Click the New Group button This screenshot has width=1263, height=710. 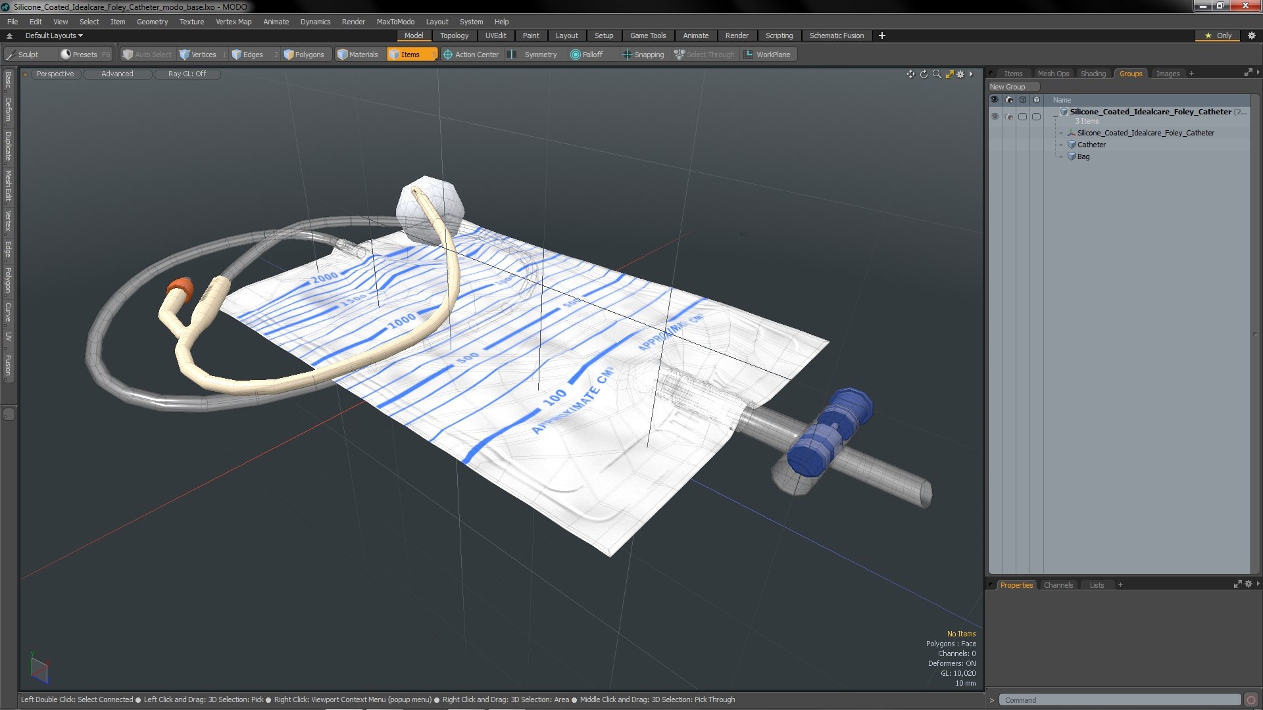[x=1008, y=87]
